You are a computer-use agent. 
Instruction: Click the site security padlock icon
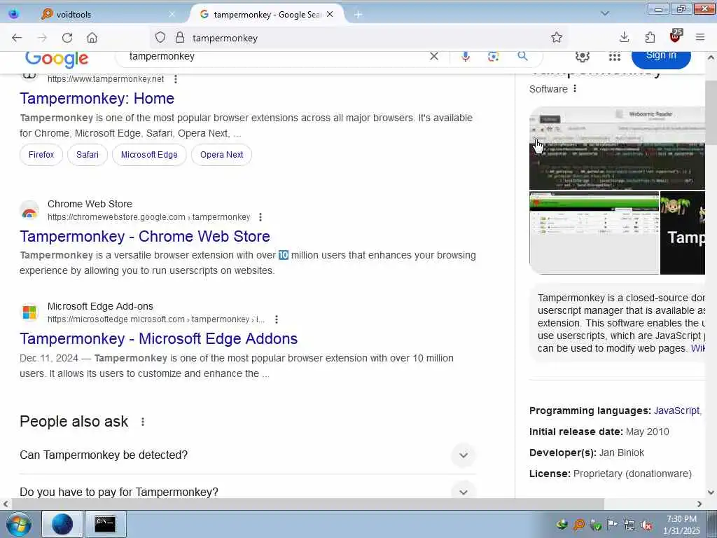[180, 38]
